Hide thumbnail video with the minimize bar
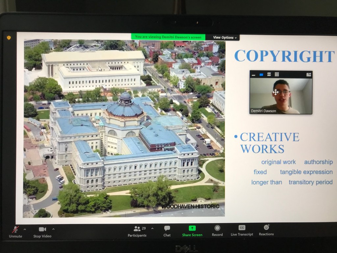 [254, 75]
